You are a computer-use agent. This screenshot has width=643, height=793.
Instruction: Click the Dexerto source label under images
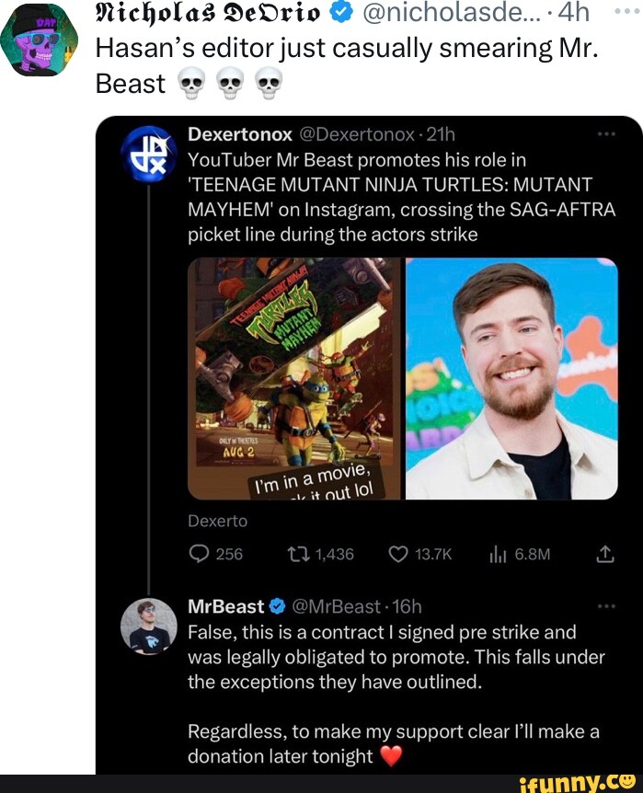pyautogui.click(x=218, y=521)
